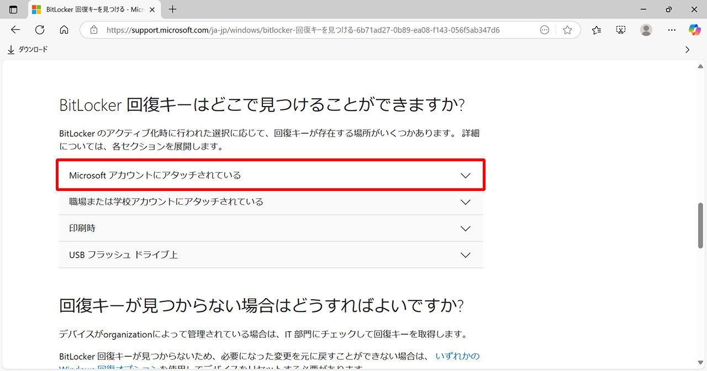The image size is (707, 371).
Task: Expand the Microsoft アカウントにアタッチされている section
Action: [271, 175]
